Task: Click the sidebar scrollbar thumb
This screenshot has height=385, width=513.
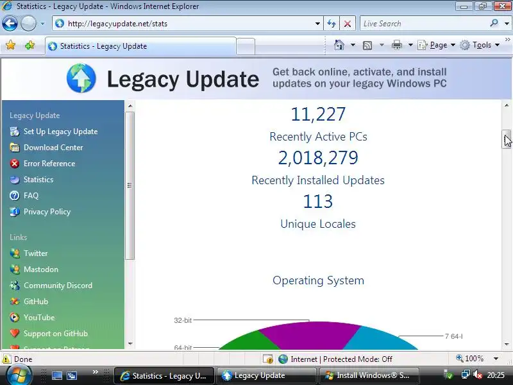Action: coord(130,185)
